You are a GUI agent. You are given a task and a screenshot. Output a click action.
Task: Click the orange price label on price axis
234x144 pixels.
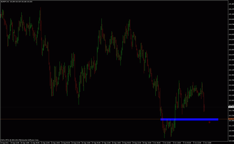(x=231, y=119)
